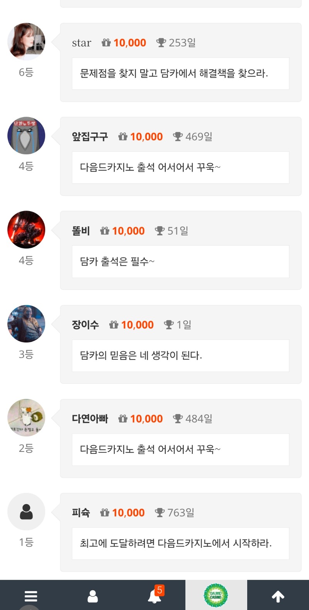Open avatar of user 똘비
The width and height of the screenshot is (309, 610).
click(26, 230)
